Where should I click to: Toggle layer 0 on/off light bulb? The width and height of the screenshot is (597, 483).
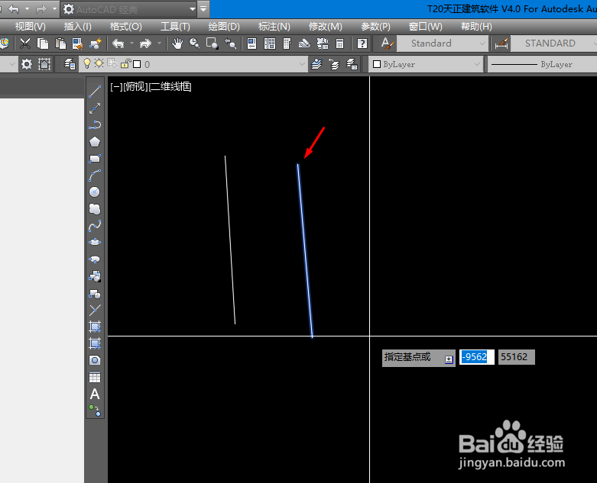coord(87,63)
